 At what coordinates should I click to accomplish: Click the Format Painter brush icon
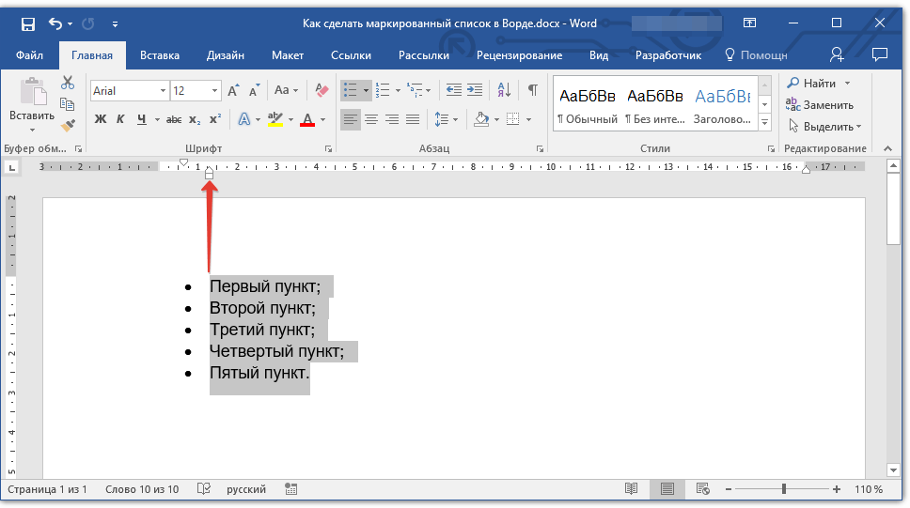click(68, 125)
